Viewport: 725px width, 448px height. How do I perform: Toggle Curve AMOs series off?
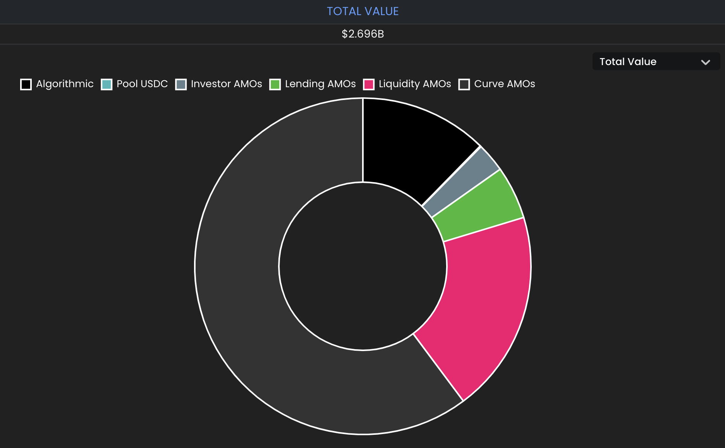pyautogui.click(x=504, y=84)
